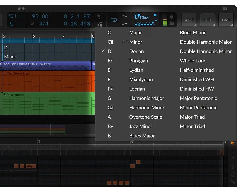Select the Ab2 note in the piano roll
The image size is (237, 187).
[30, 166]
